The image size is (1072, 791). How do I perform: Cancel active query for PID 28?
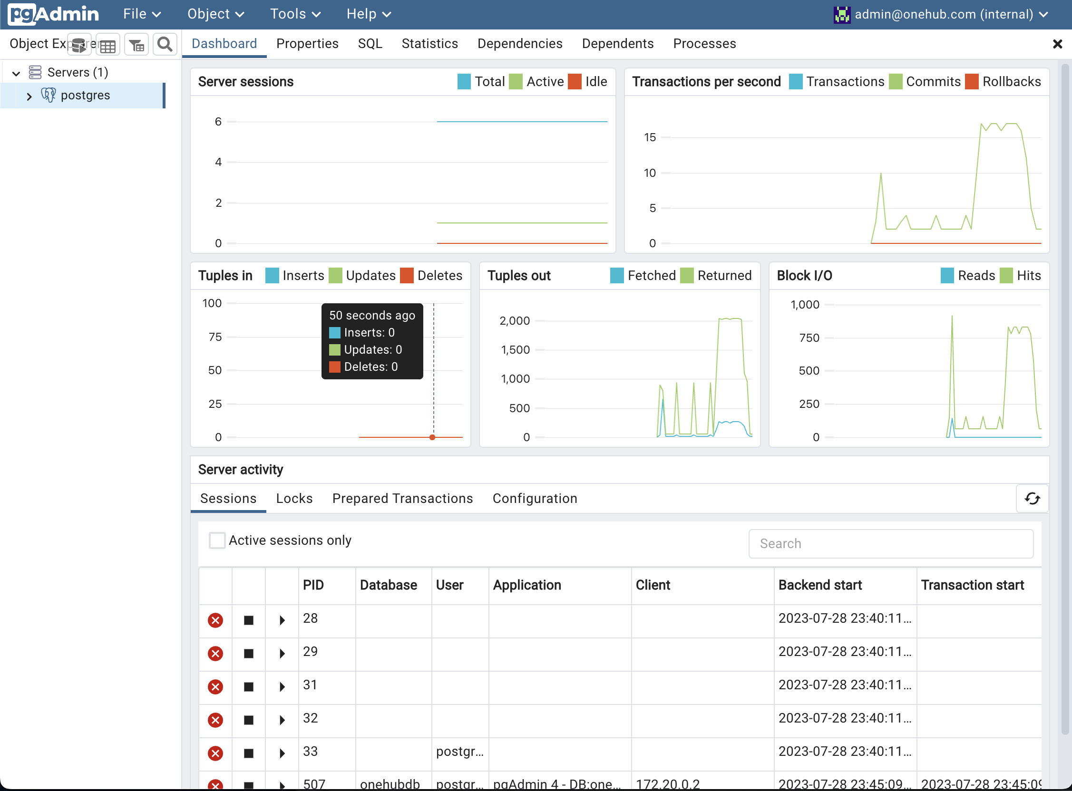point(249,620)
